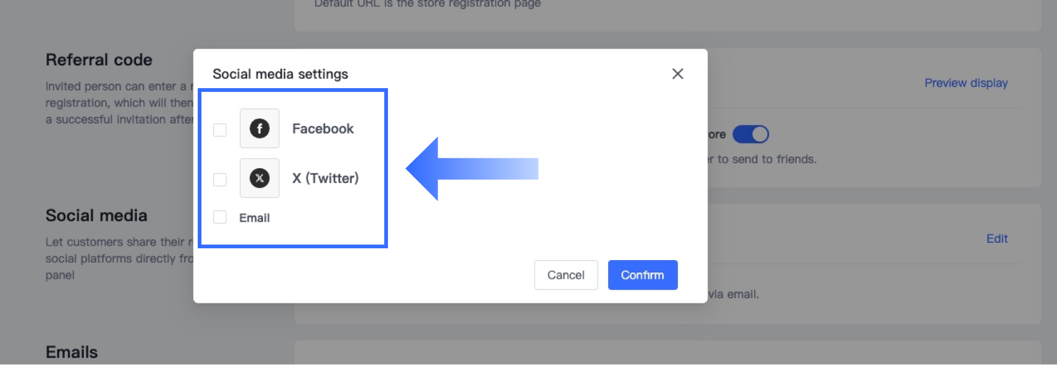The image size is (1057, 365).
Task: Click the Social media section heading
Action: click(96, 215)
